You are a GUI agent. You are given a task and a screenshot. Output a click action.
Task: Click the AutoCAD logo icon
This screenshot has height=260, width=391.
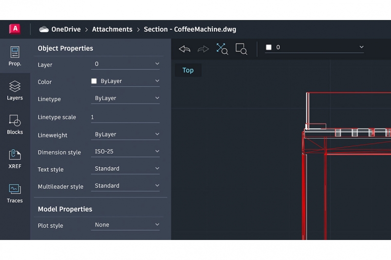click(15, 29)
